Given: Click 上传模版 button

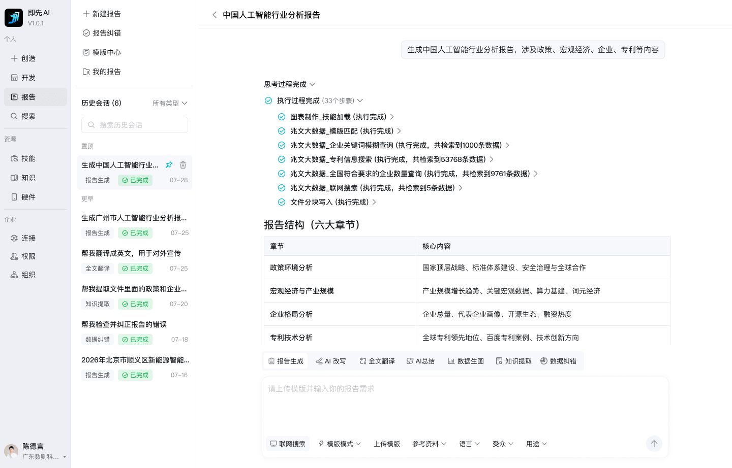Looking at the screenshot, I should [x=387, y=444].
